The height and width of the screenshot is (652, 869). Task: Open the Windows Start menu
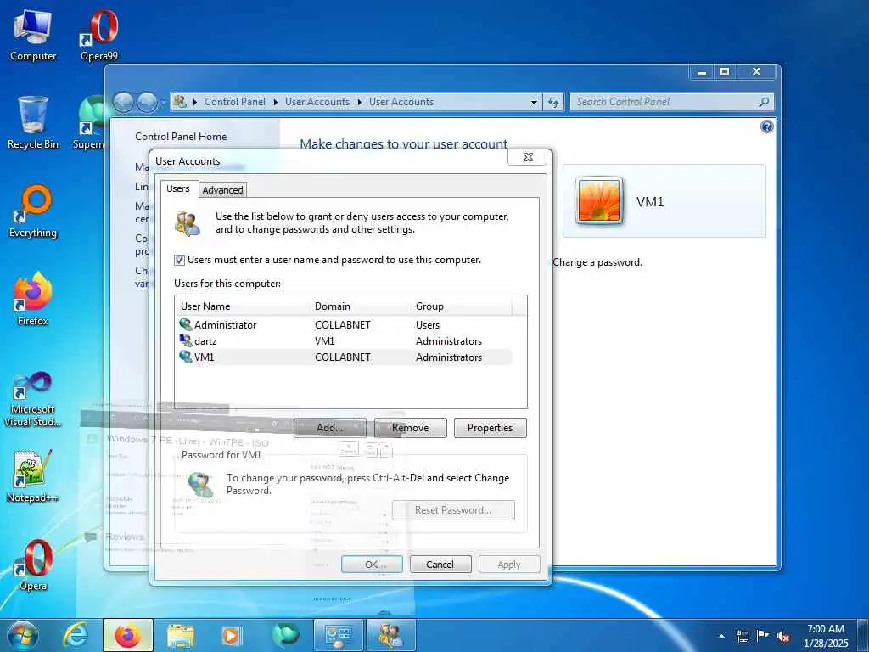(23, 635)
